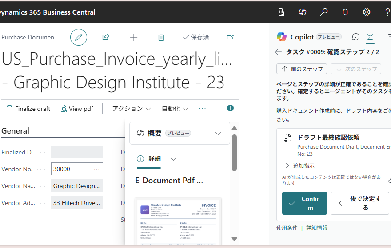Click the factbox scrollbar up arrow
391x248 pixels.
[234, 128]
